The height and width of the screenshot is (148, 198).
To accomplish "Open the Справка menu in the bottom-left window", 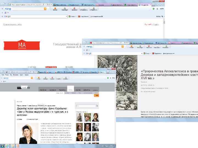I will pos(26,75).
